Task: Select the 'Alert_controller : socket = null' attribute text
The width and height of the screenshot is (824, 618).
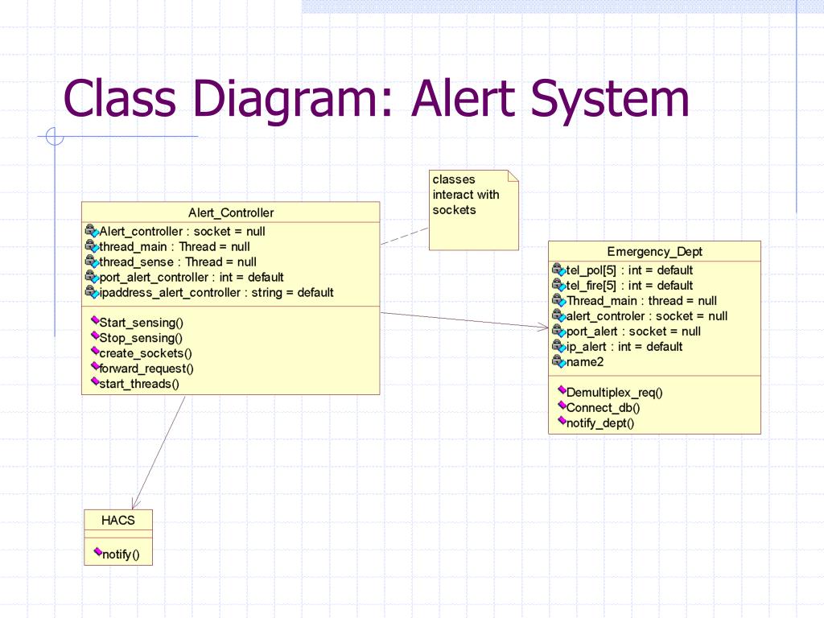Action: coord(183,231)
